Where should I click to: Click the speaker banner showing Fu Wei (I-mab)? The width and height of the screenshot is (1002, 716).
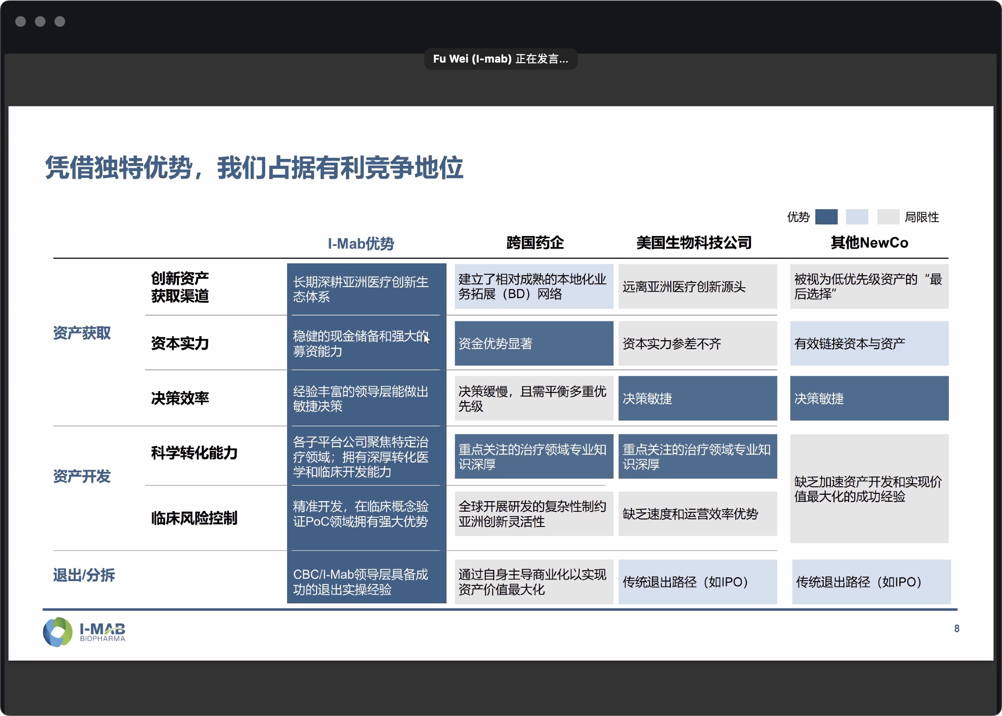tap(500, 59)
